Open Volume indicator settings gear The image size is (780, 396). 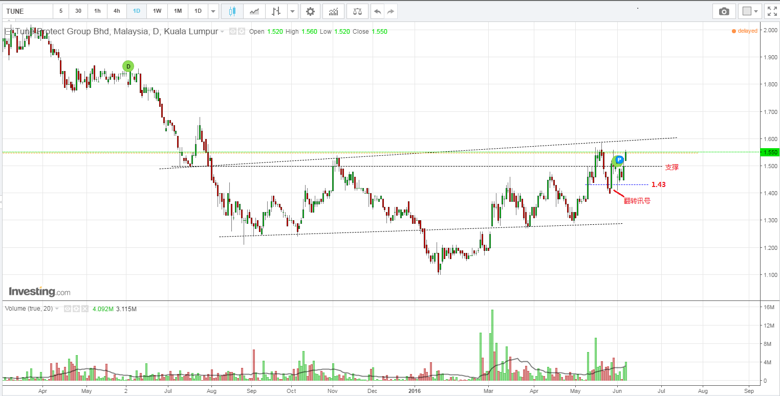coord(76,309)
